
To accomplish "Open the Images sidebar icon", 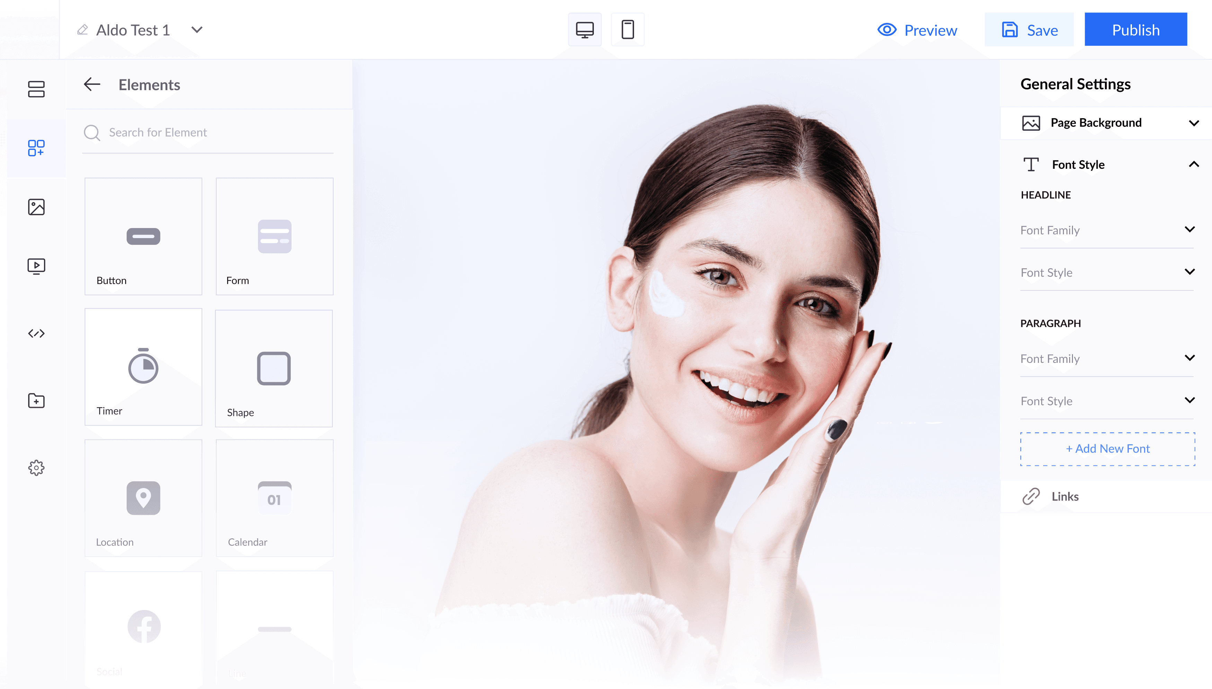I will 36,207.
